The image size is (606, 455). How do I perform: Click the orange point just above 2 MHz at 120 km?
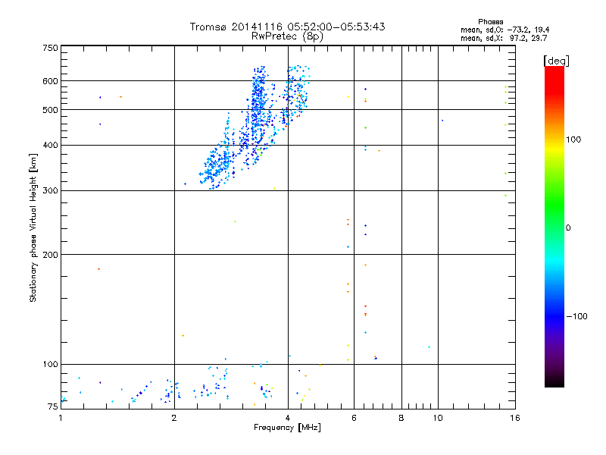183,335
